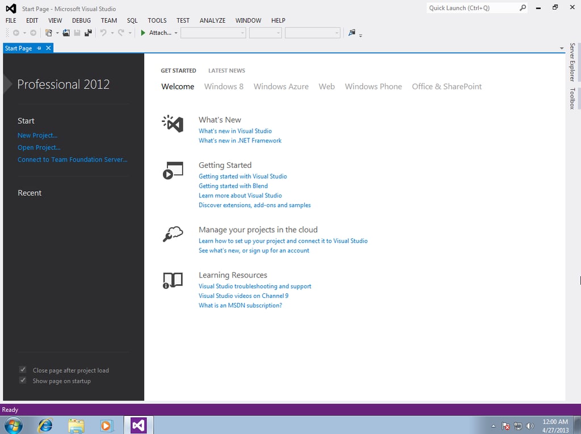Open the FILE menu
Image resolution: width=581 pixels, height=434 pixels.
(x=11, y=20)
